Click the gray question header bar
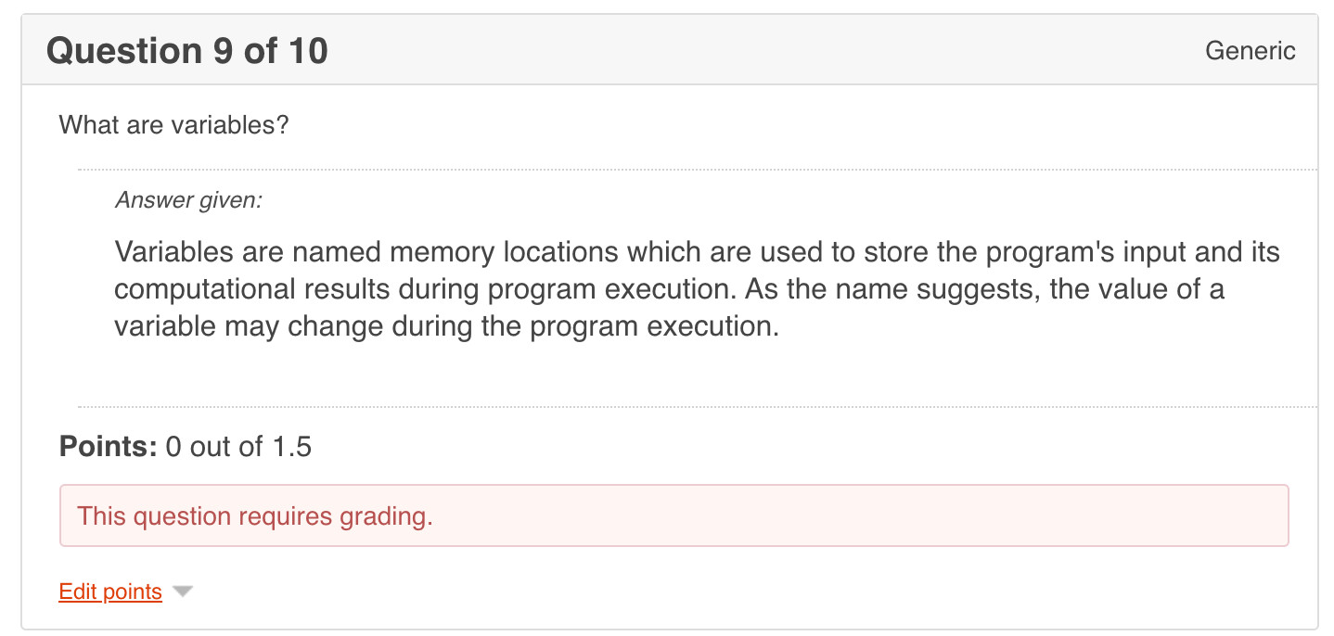 pyautogui.click(x=742, y=51)
